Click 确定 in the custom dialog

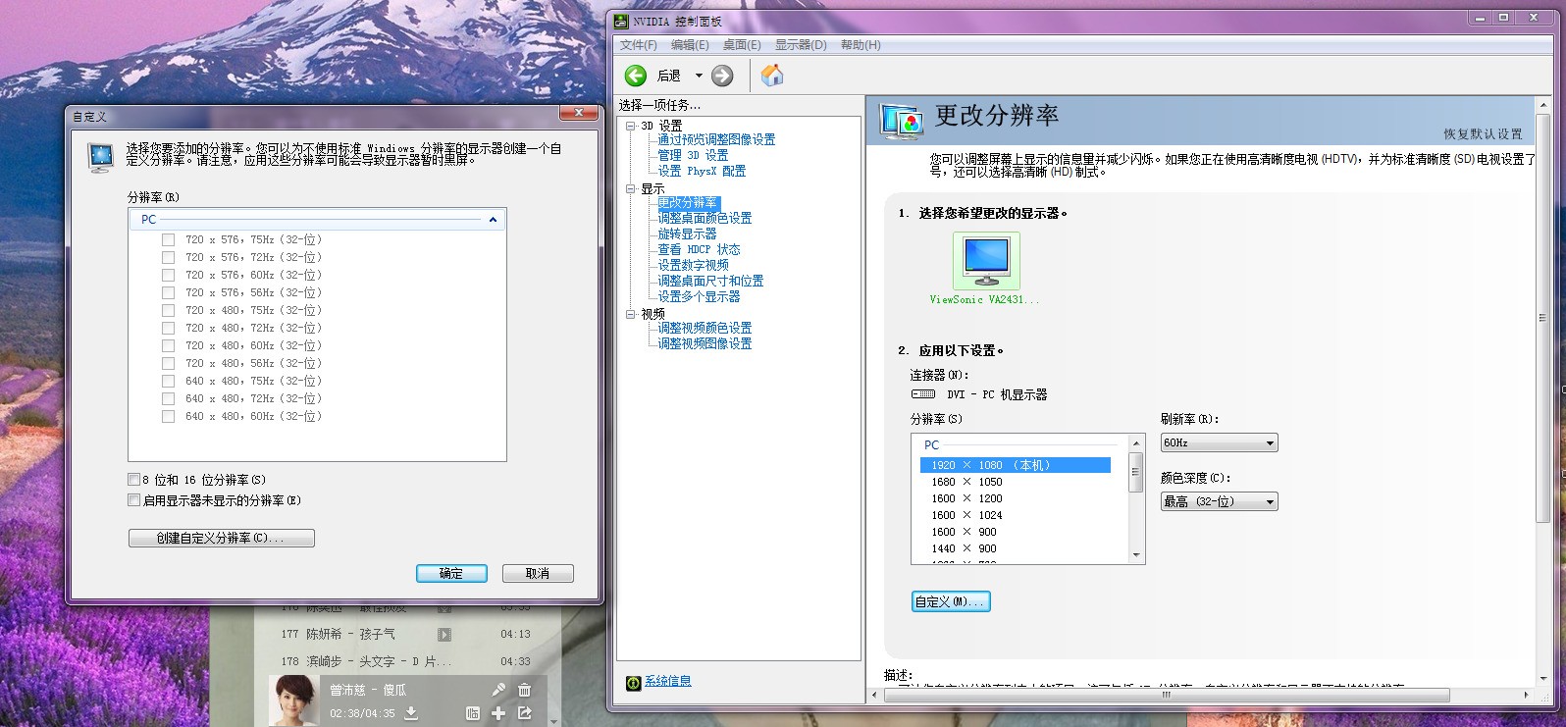pos(451,574)
